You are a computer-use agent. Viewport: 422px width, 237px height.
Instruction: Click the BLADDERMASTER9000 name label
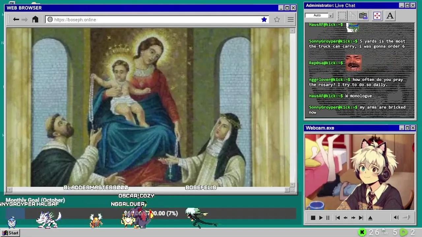click(x=96, y=187)
